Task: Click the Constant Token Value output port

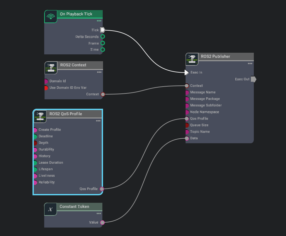Action: click(102, 223)
